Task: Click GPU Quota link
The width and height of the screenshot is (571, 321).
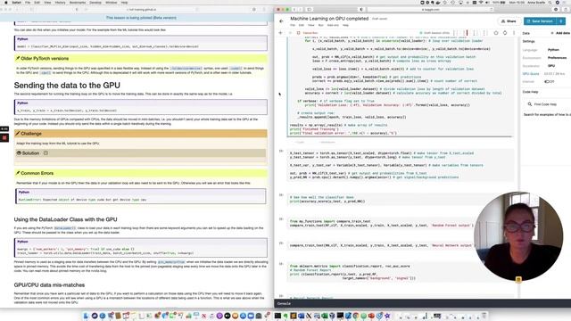Action: (x=531, y=74)
